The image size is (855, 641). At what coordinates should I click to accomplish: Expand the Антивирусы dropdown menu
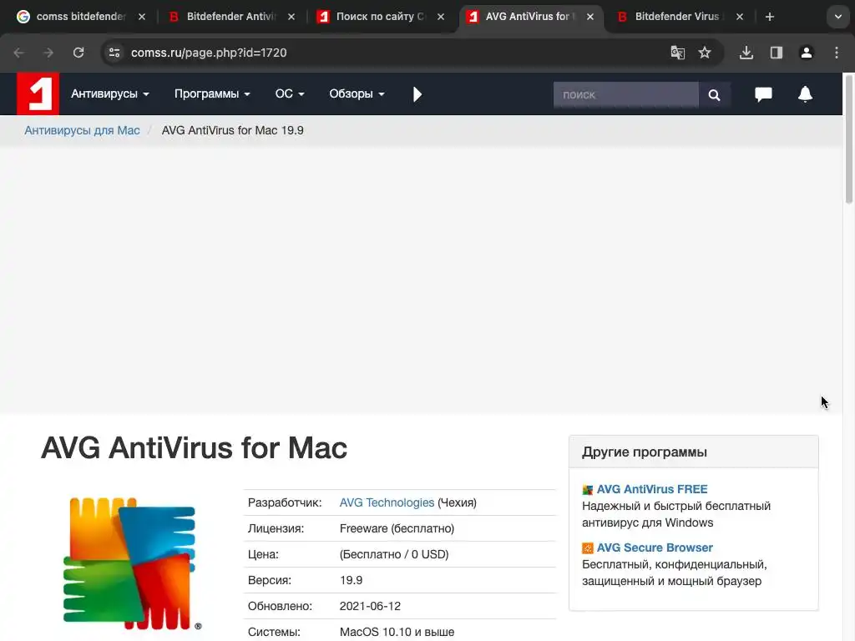109,93
